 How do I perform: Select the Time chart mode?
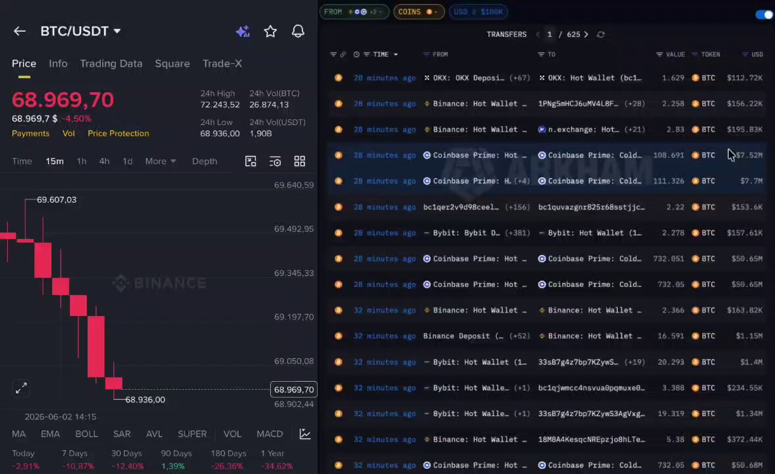coord(22,161)
